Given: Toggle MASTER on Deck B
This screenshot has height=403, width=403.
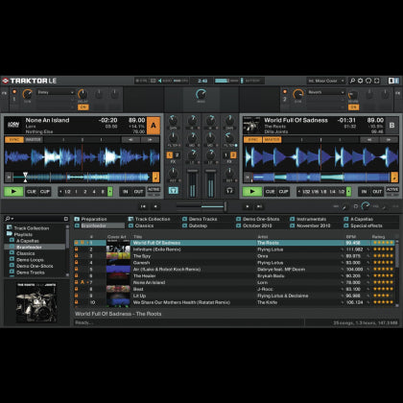Looking at the screenshot, I should [x=272, y=140].
